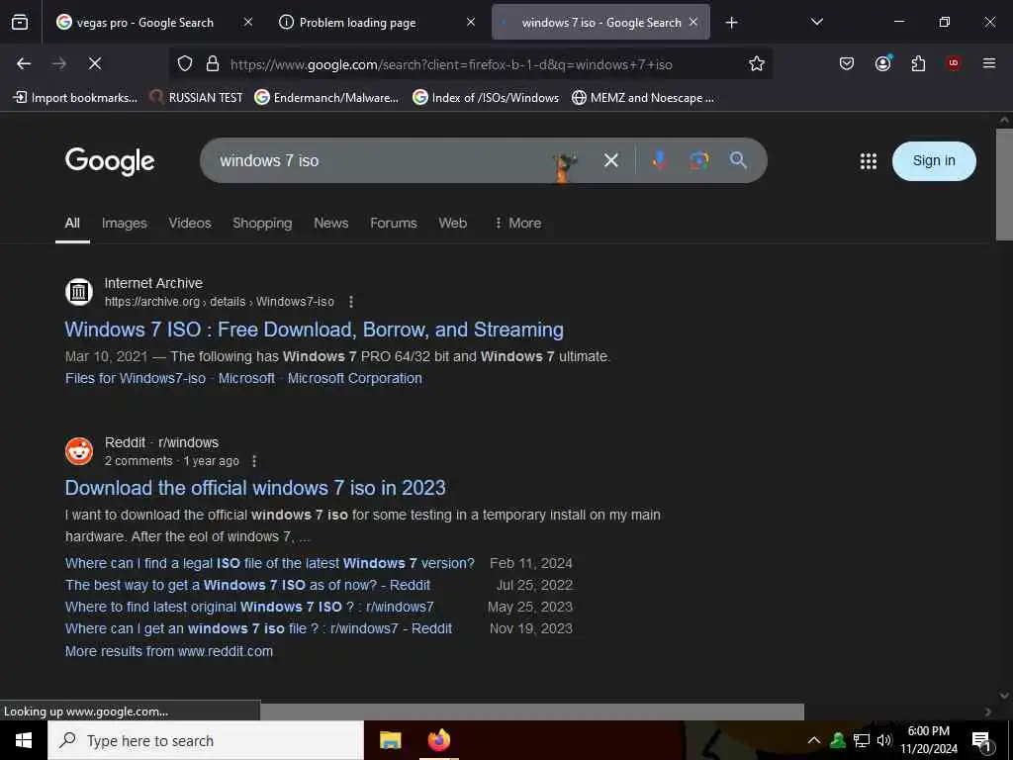
Task: Click Sign in button
Action: pos(934,161)
